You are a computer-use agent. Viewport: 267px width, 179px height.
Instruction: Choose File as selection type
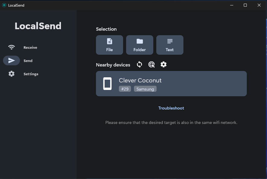tap(110, 45)
